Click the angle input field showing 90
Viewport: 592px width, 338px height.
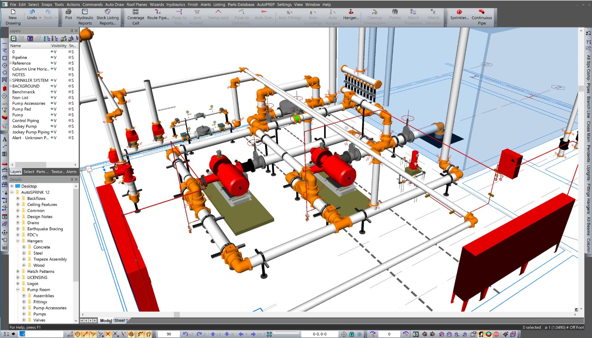(x=169, y=334)
